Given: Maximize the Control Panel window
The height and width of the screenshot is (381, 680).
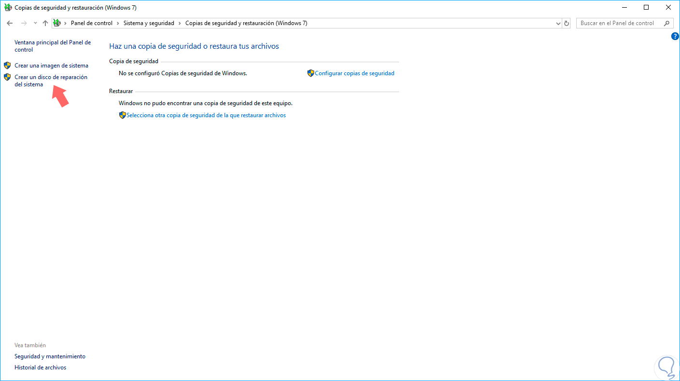Looking at the screenshot, I should (x=646, y=7).
